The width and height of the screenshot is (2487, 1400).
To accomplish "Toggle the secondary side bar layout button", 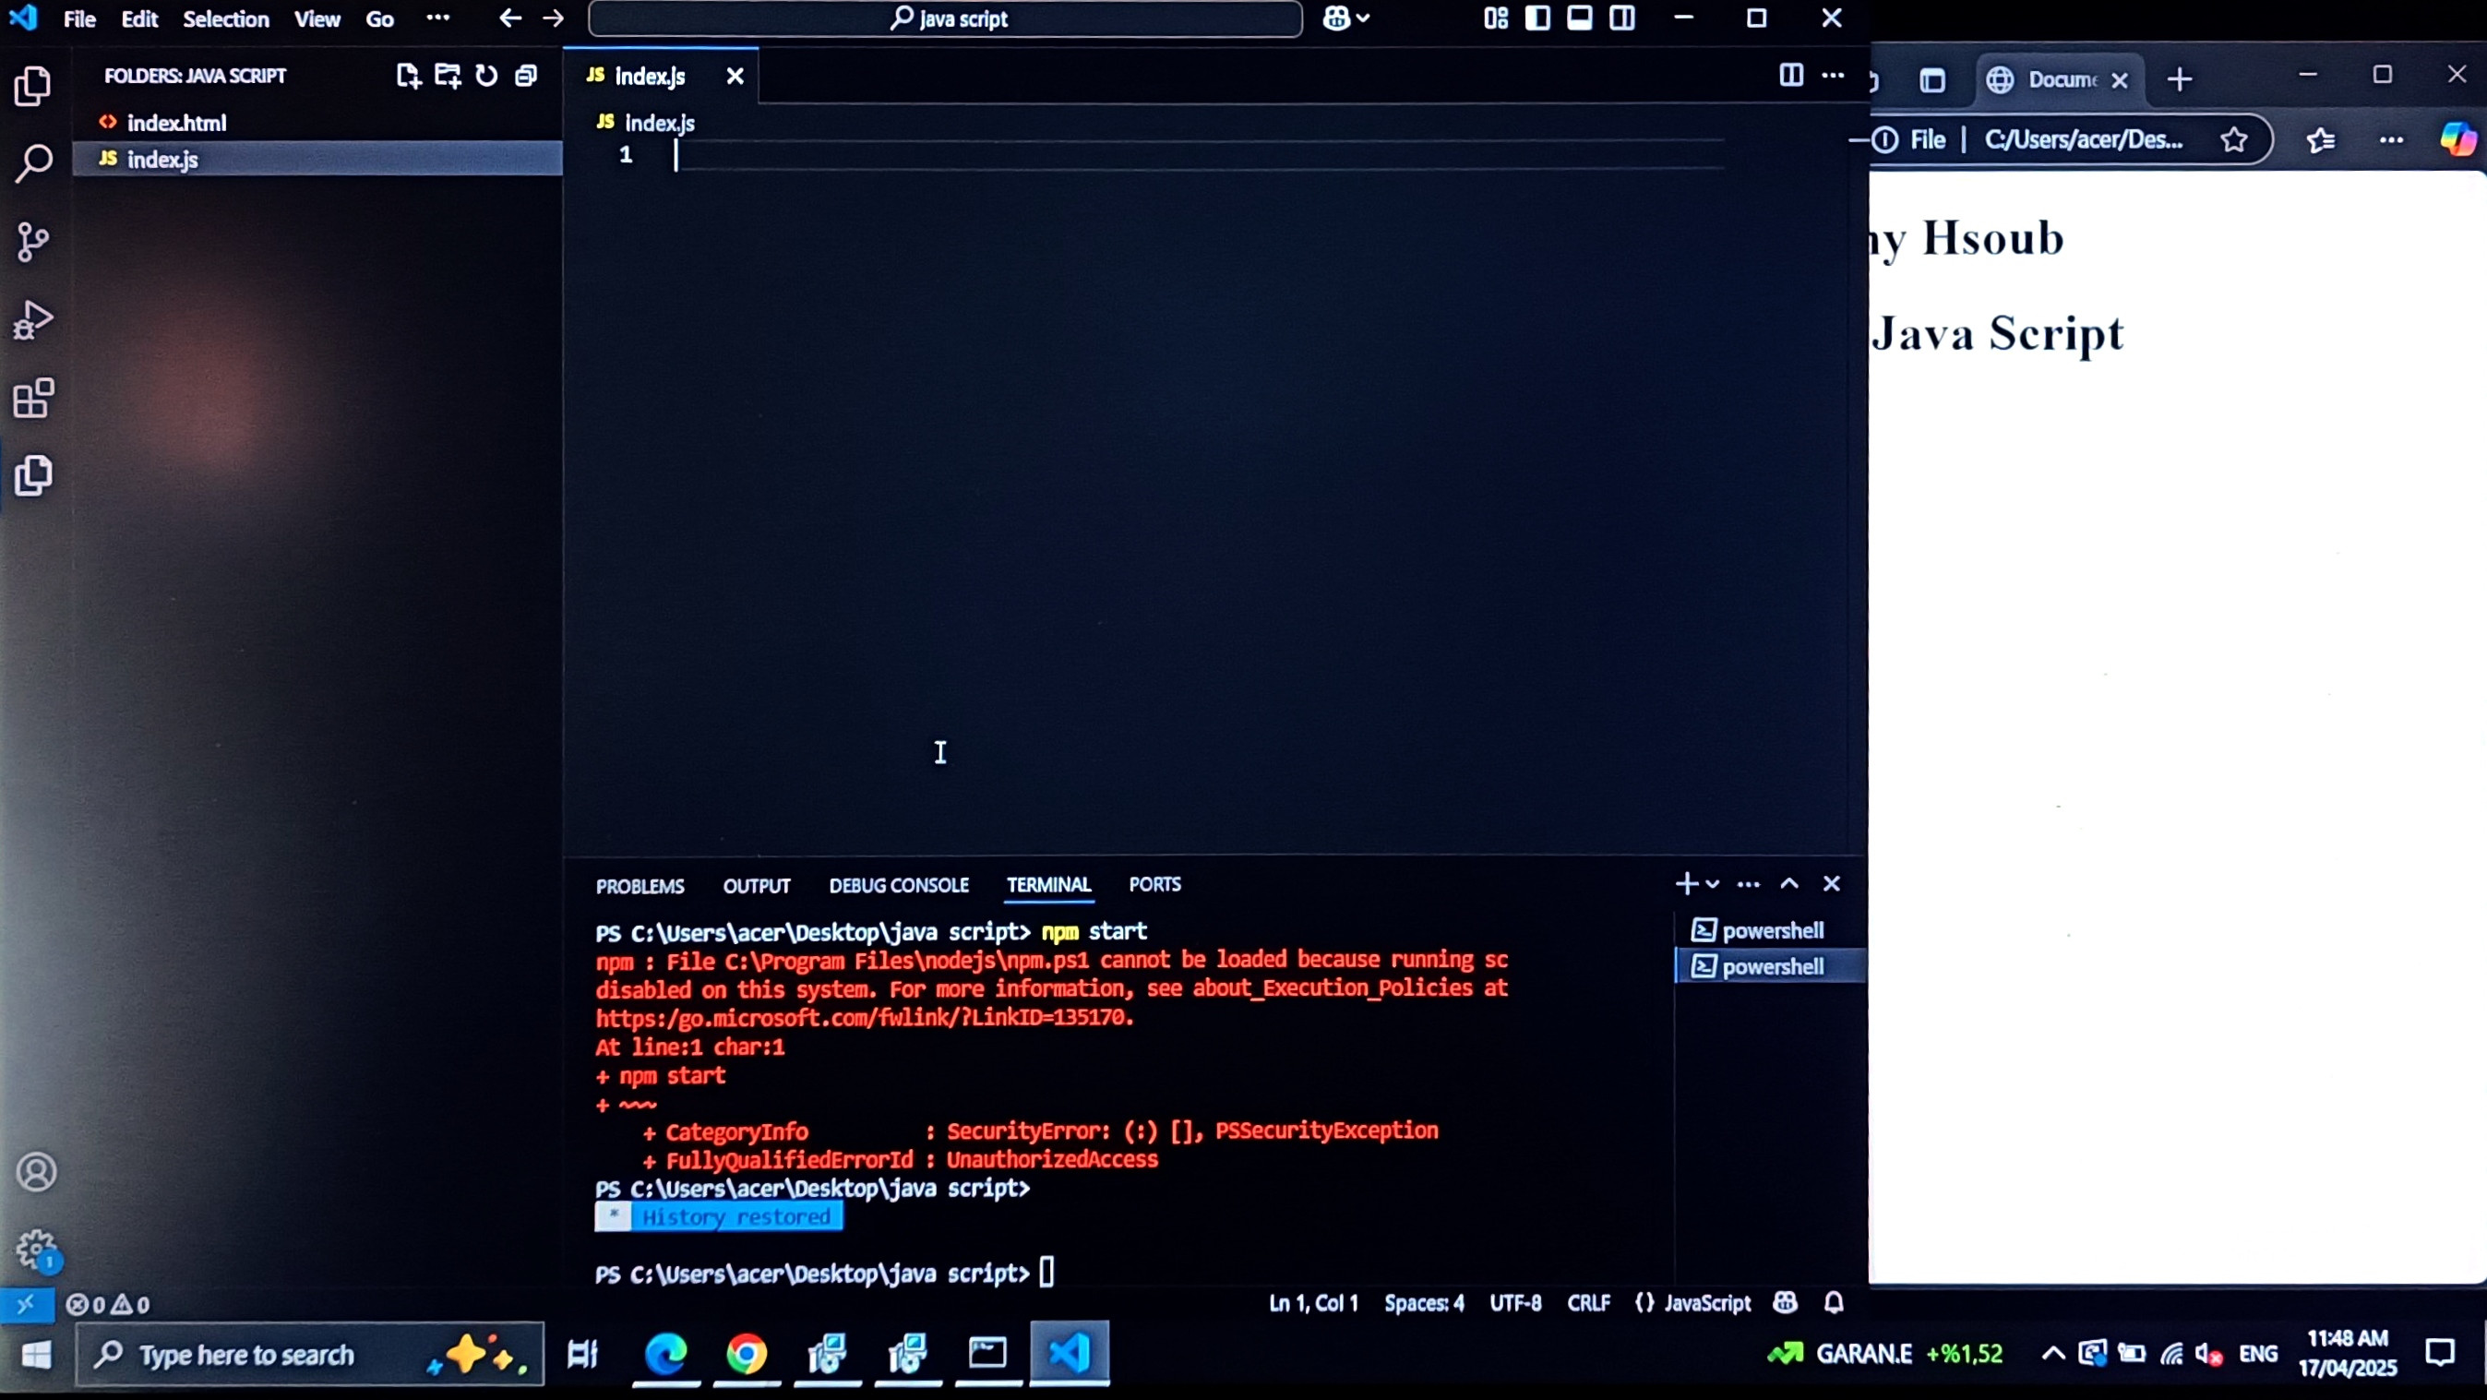I will (x=1622, y=18).
